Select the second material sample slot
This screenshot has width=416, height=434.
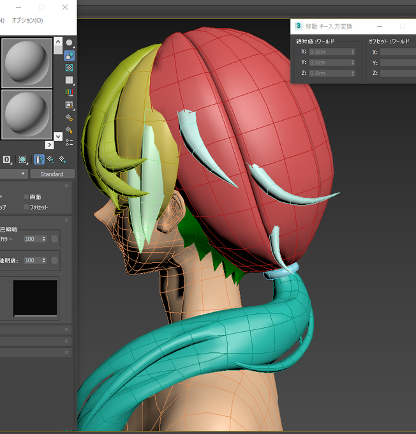coord(27,114)
